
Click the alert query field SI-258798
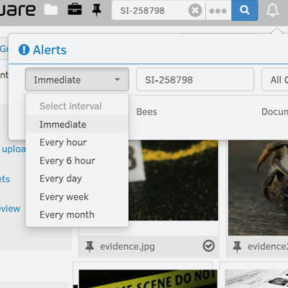point(195,79)
